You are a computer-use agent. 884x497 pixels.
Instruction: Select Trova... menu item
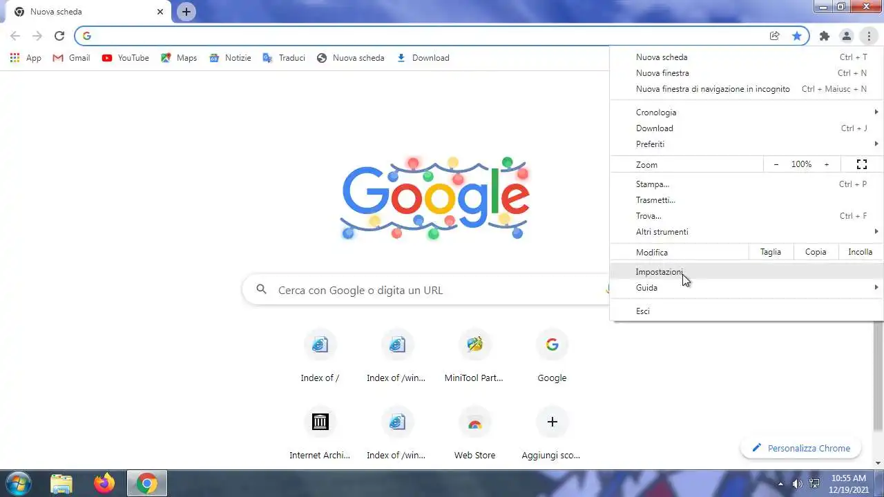[747, 216]
